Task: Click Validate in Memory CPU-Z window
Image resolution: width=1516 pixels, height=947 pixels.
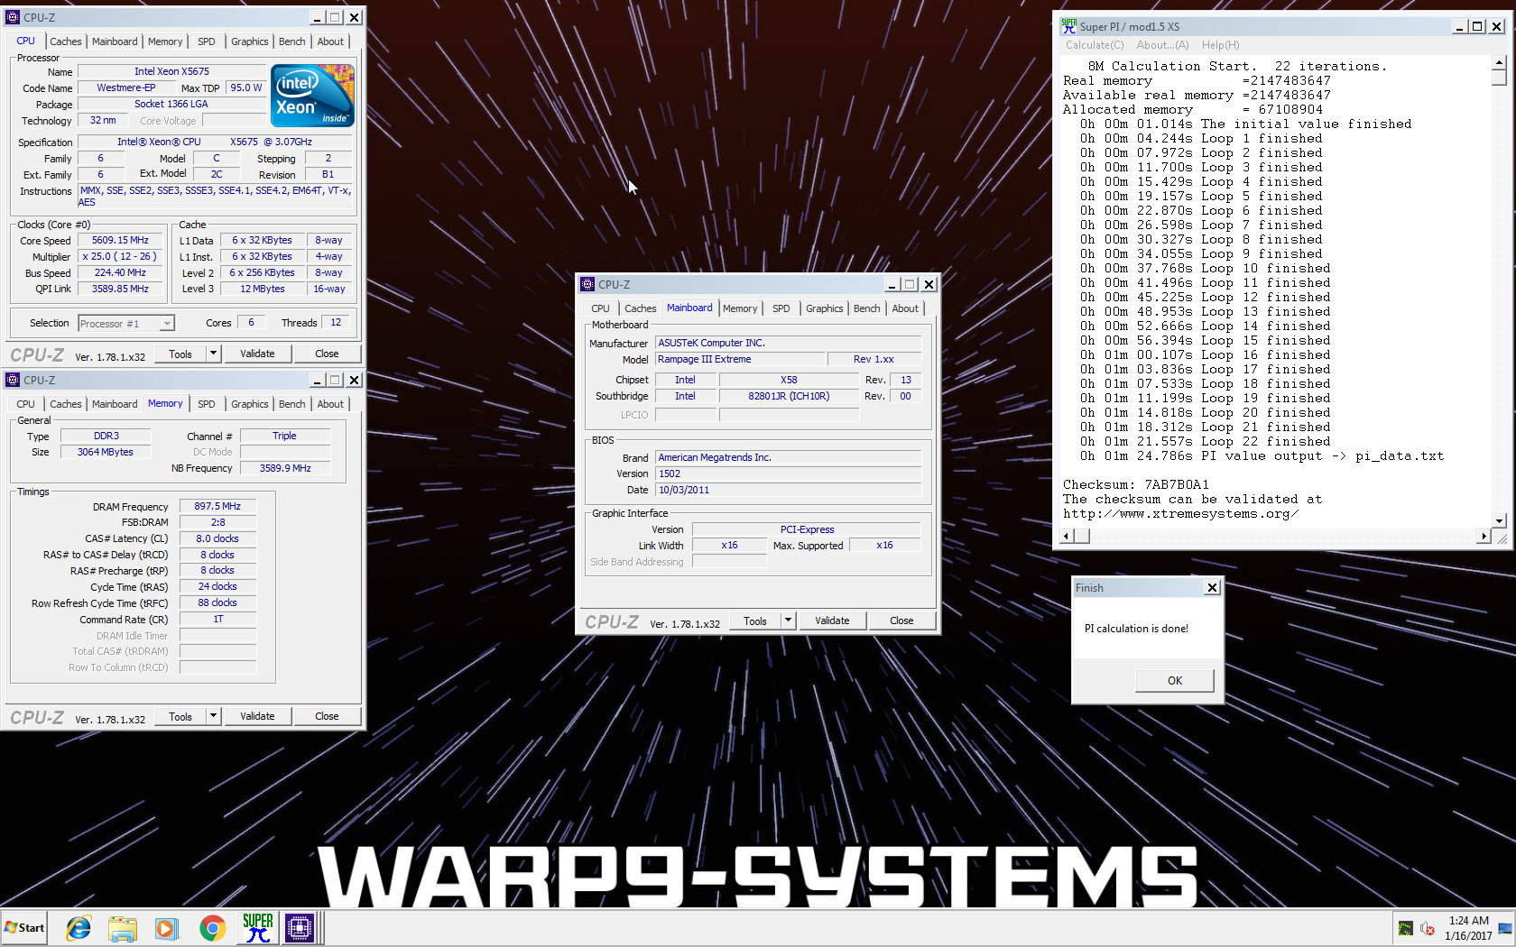Action: click(x=257, y=716)
